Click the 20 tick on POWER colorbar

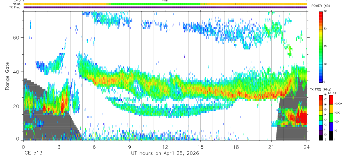click(325, 46)
